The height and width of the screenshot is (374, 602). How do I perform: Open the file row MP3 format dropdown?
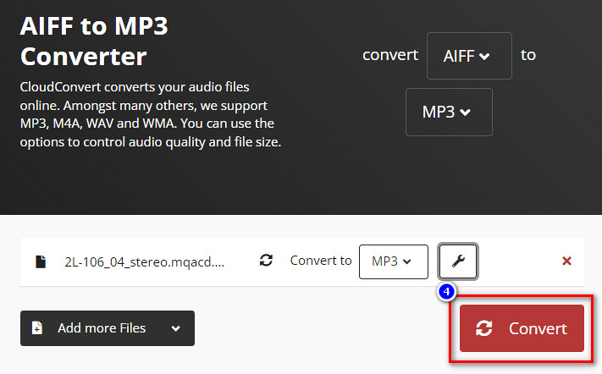(394, 261)
